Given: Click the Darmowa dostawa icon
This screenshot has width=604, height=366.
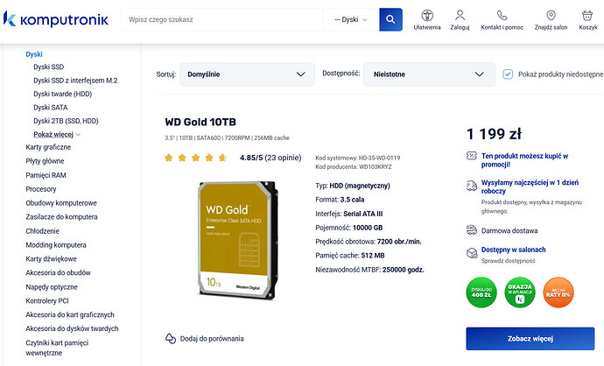Looking at the screenshot, I should [x=472, y=230].
